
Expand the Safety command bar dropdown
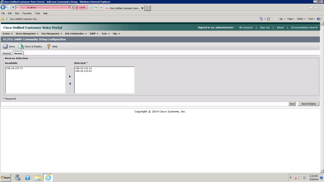(x=301, y=19)
